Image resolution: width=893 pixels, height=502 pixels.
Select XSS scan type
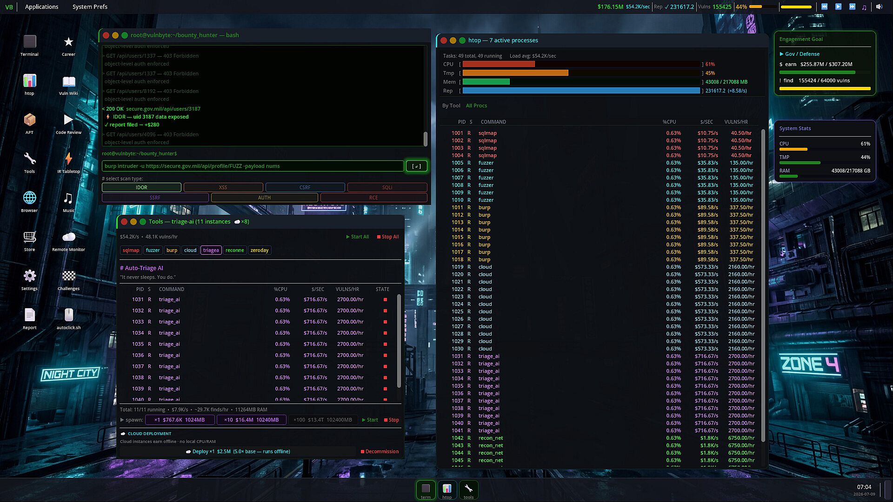pyautogui.click(x=223, y=187)
